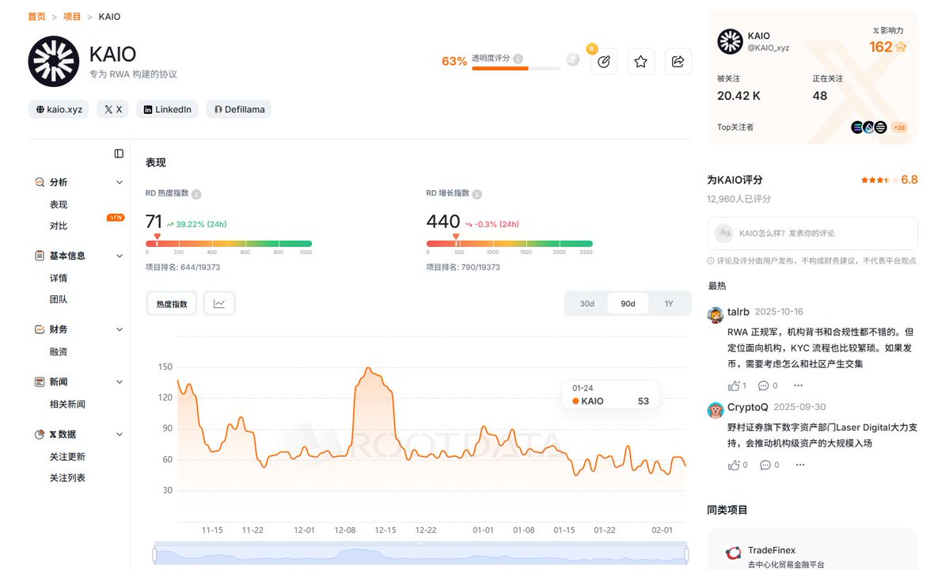Click info icon beside RD 热度指数
The width and height of the screenshot is (949, 570).
pos(196,194)
